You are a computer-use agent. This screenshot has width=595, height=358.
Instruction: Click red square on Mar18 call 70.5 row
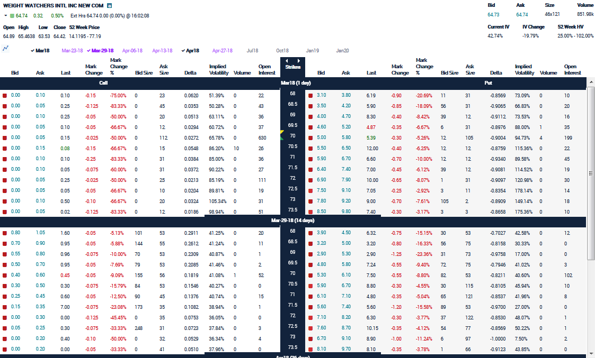[5, 149]
